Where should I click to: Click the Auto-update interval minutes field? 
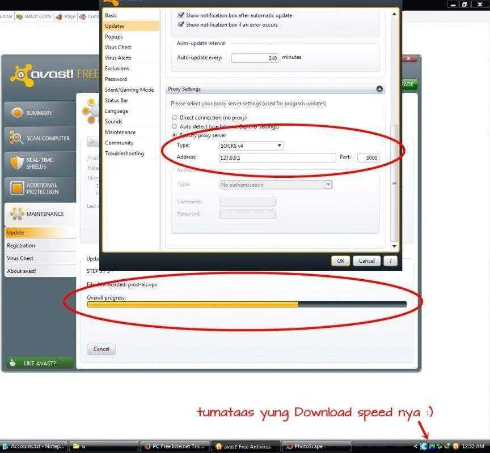(x=255, y=58)
